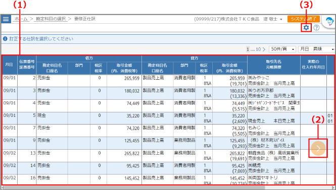Click the debit amount 74,449
Viewport: 336px width, 190px height.
pyautogui.click(x=133, y=103)
